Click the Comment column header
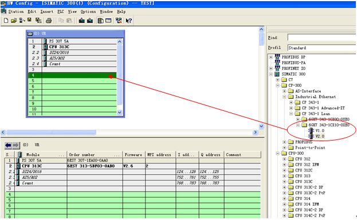The image size is (357, 220). pos(242,155)
